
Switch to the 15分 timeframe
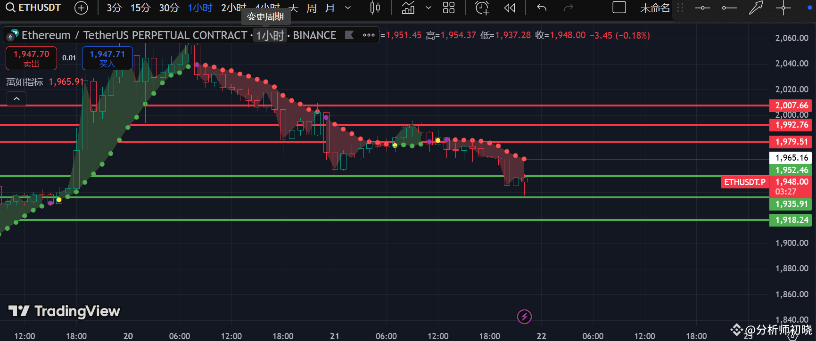tap(140, 8)
